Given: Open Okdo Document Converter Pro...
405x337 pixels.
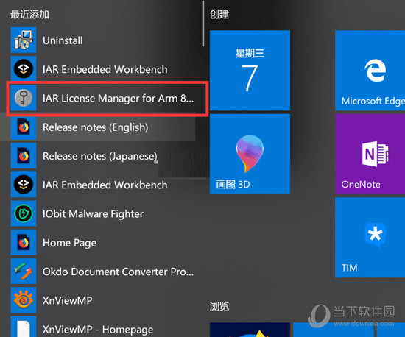Looking at the screenshot, I should click(x=118, y=272).
